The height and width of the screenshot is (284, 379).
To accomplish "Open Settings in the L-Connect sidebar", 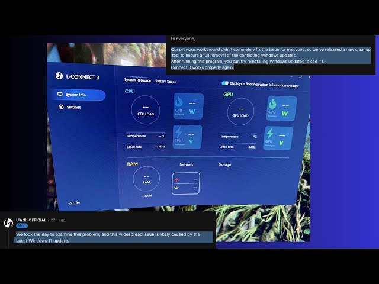I will [x=70, y=107].
